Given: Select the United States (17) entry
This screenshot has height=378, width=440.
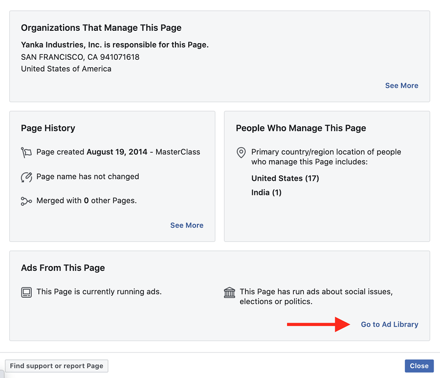Looking at the screenshot, I should 285,178.
